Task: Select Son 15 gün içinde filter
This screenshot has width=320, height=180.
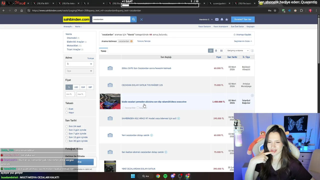Action: [x=66, y=137]
